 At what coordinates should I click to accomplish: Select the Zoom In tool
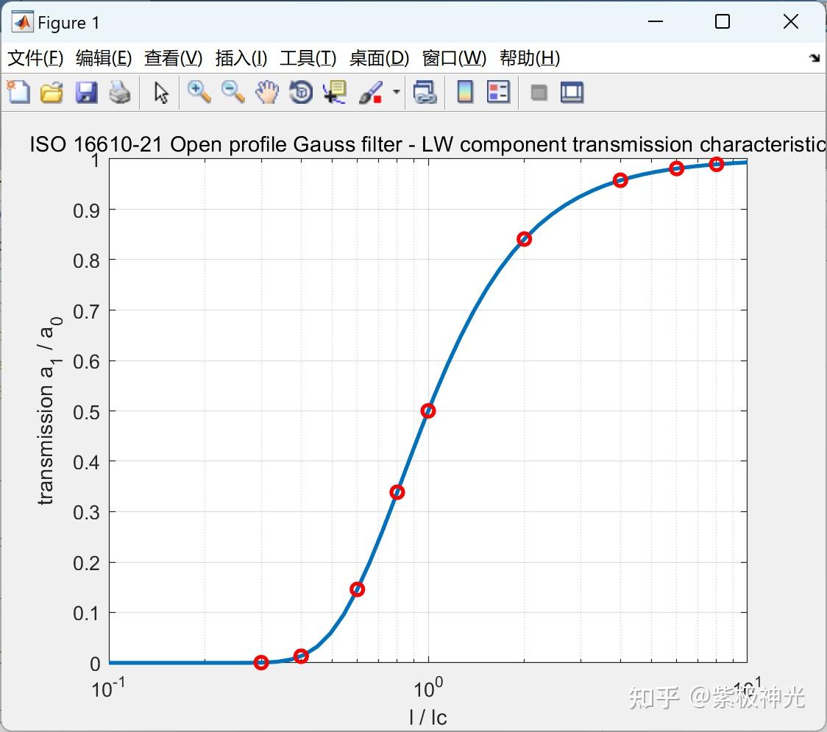point(198,92)
